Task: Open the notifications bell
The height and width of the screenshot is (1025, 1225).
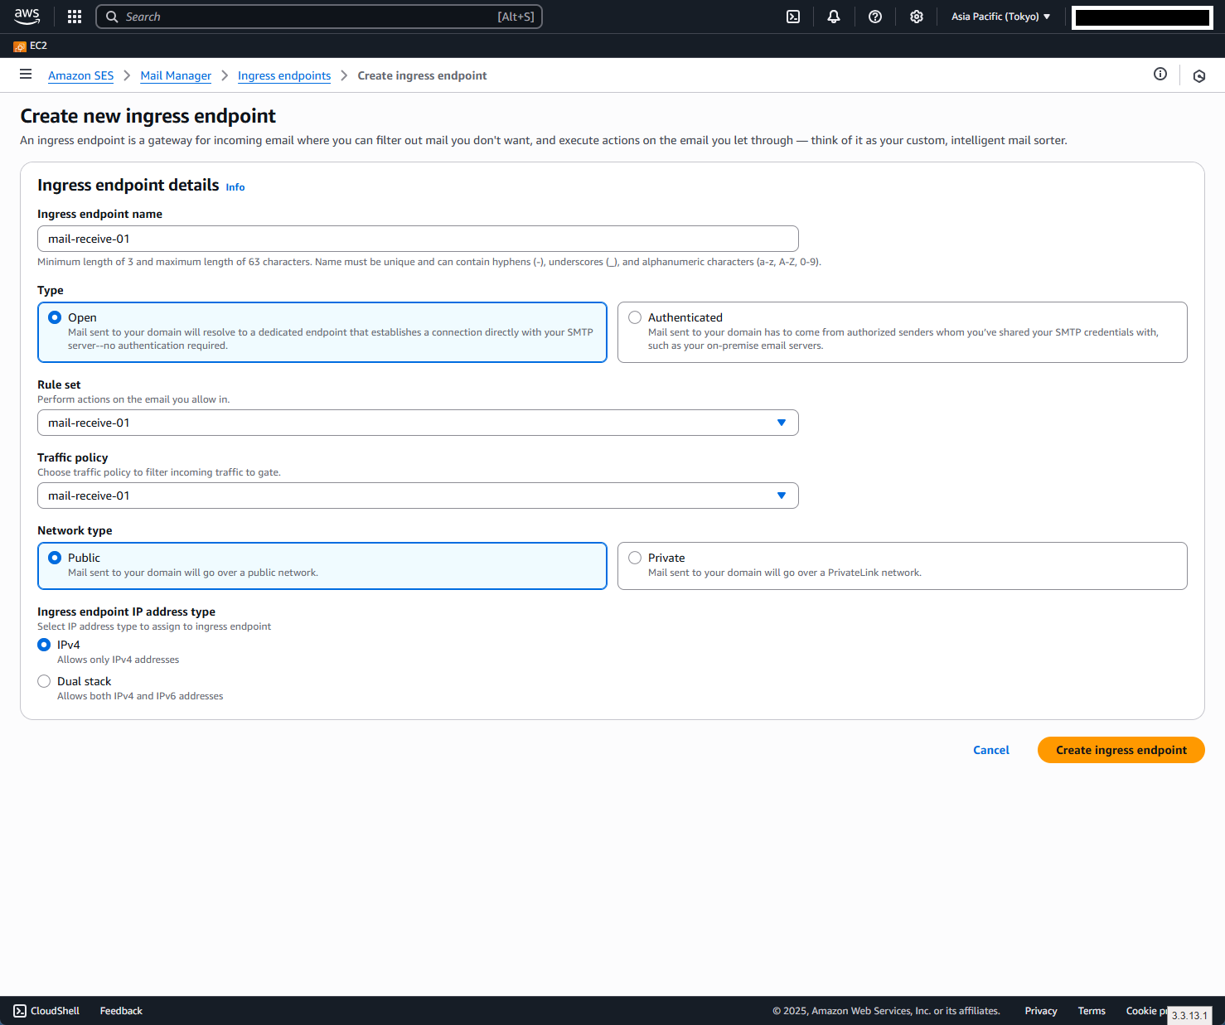Action: point(834,17)
